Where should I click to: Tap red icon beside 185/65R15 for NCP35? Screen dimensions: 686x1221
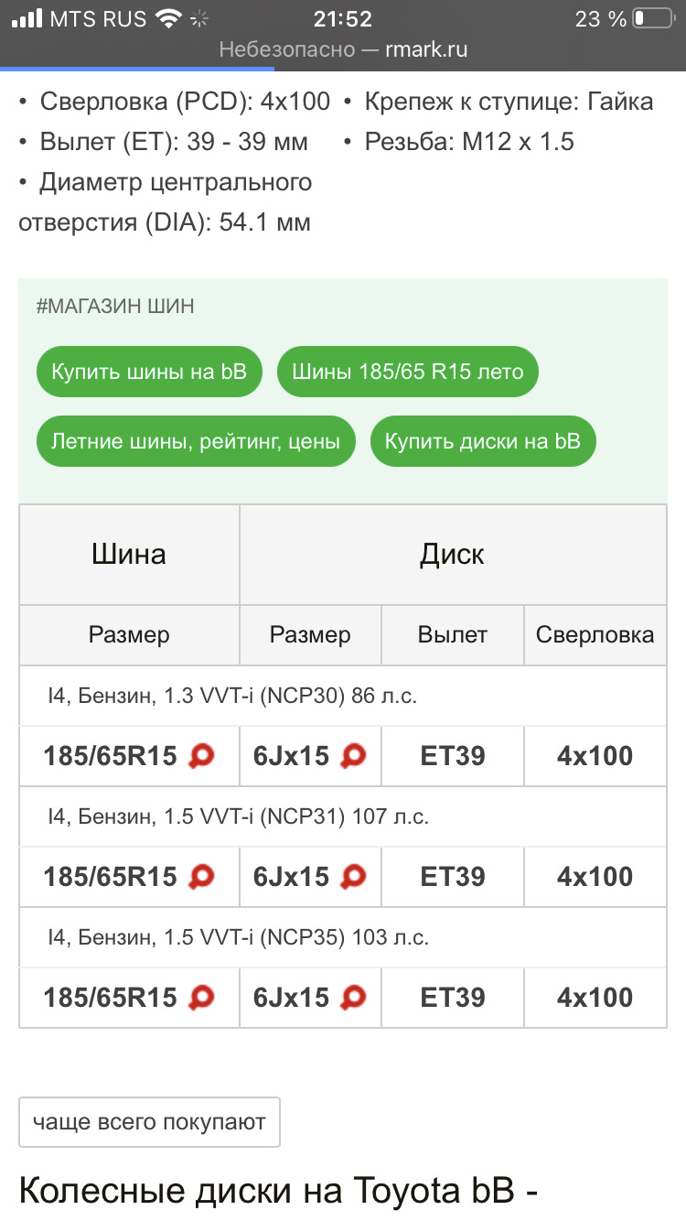[201, 998]
